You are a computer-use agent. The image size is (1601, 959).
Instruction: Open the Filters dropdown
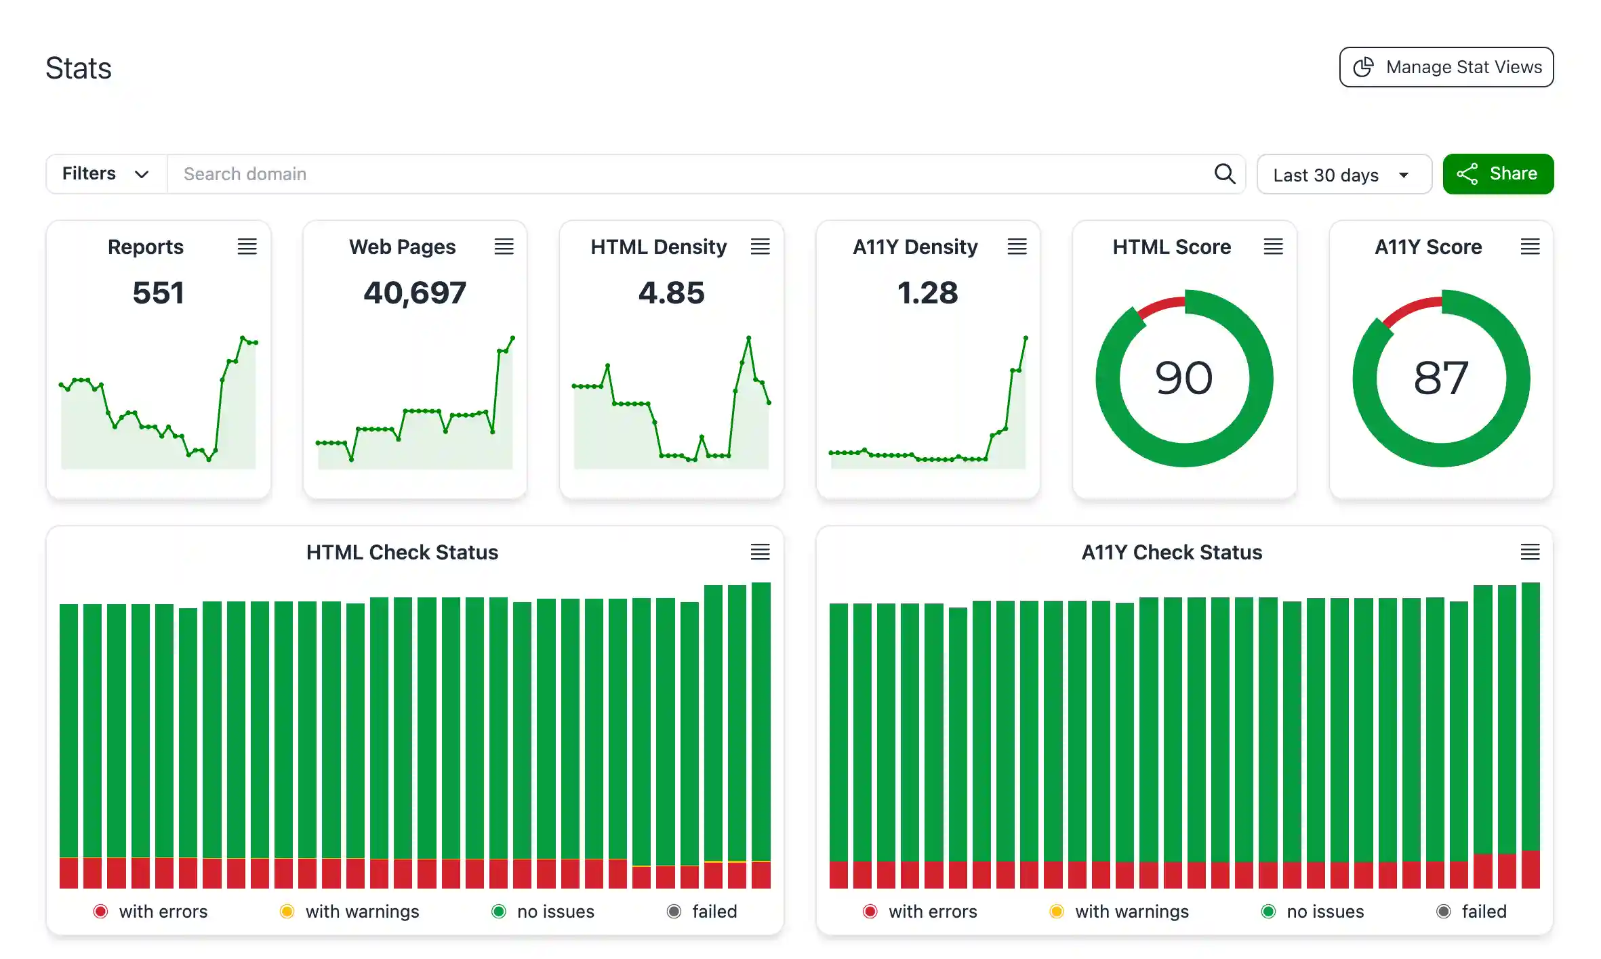[105, 174]
